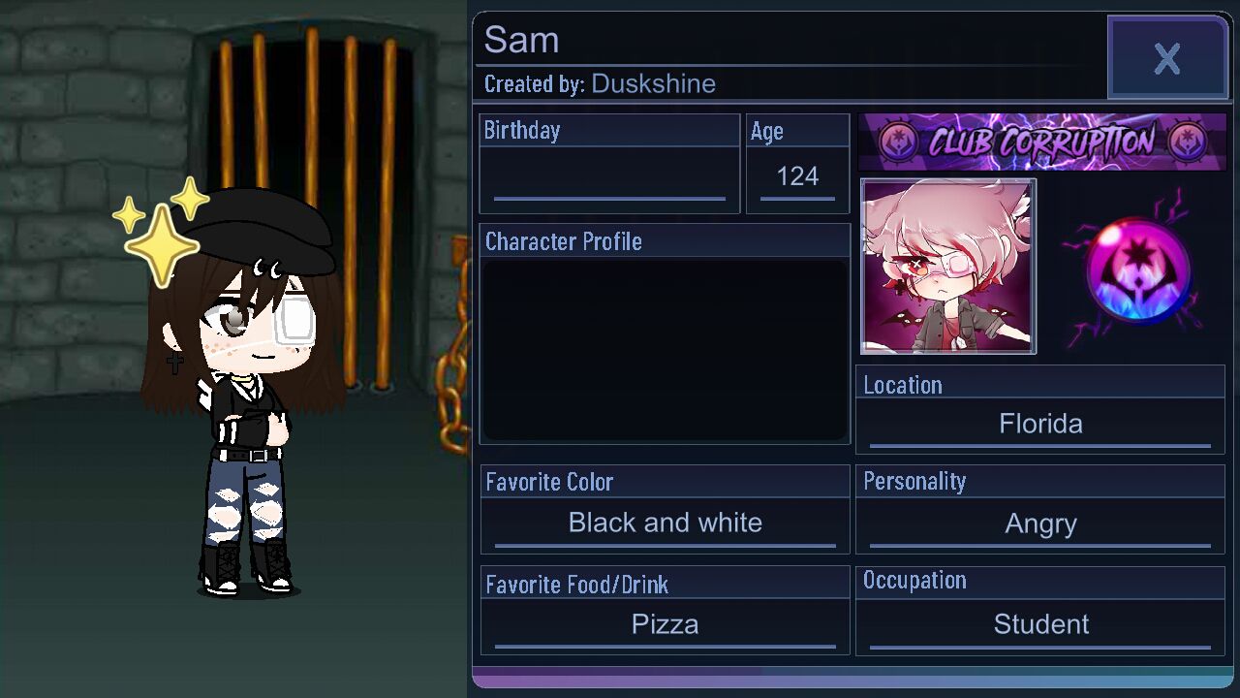Change Occupation field showing Student
Screen dimensions: 1240x698
tap(1040, 624)
